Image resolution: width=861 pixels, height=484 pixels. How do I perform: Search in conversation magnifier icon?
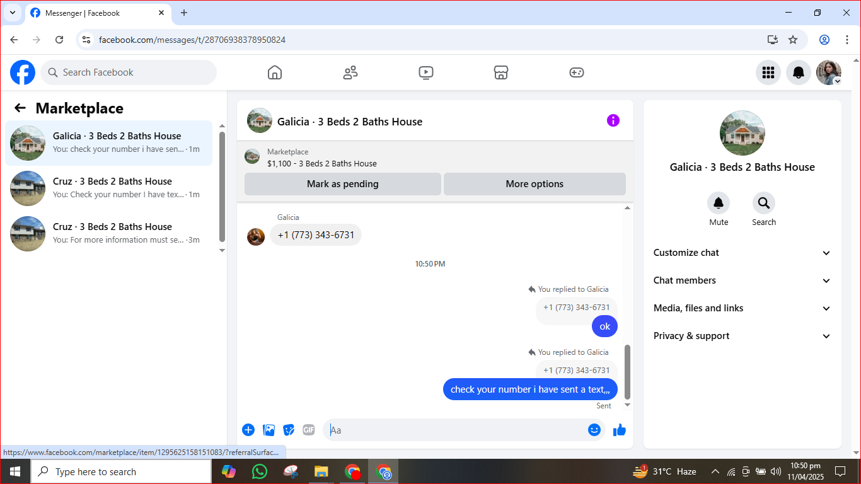pyautogui.click(x=764, y=203)
